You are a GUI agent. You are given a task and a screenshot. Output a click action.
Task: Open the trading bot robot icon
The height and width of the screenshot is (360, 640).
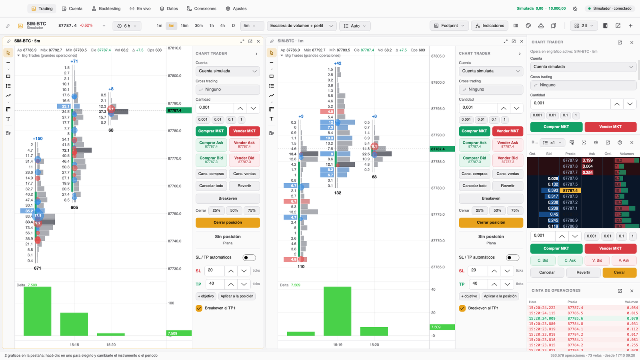[541, 26]
